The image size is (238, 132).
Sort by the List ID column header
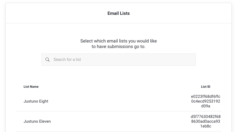pyautogui.click(x=206, y=87)
